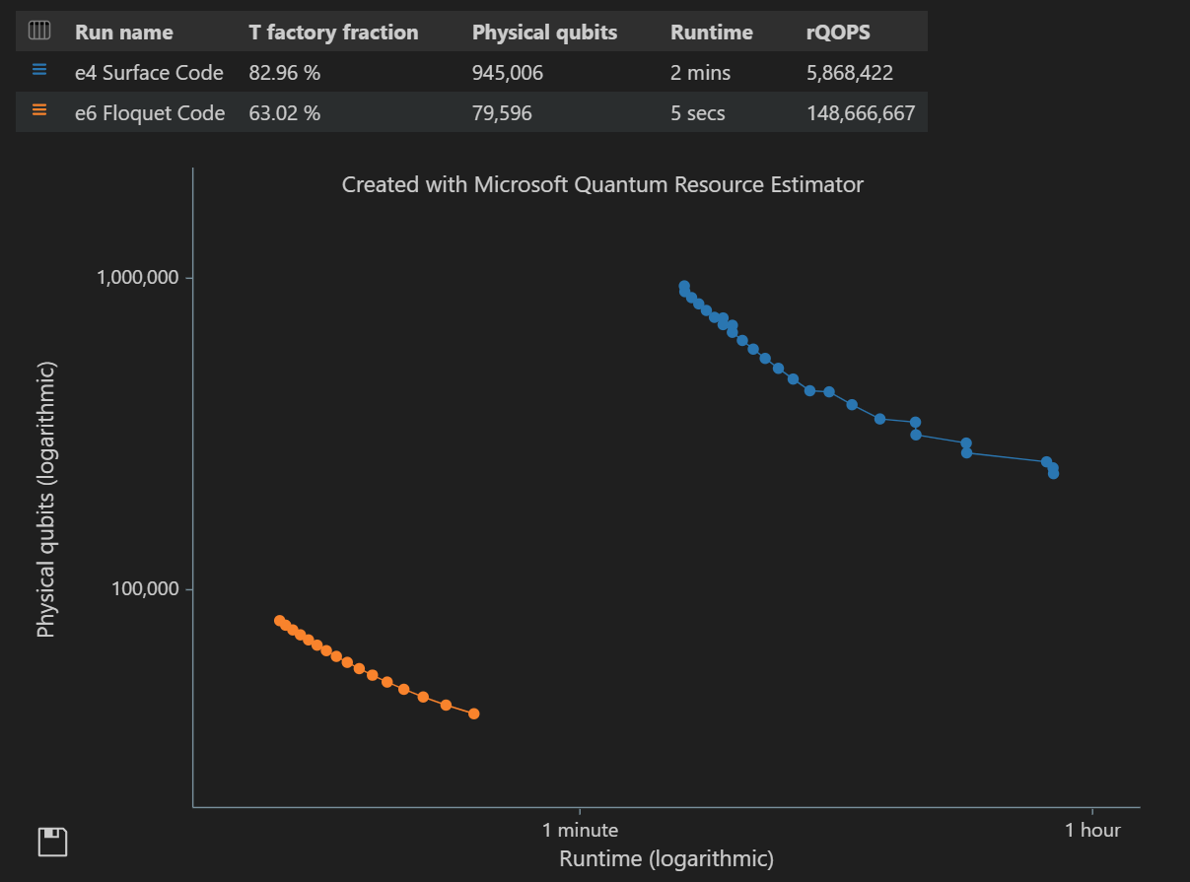Select the leftmost orange data point on the chart
The image size is (1190, 882).
279,621
